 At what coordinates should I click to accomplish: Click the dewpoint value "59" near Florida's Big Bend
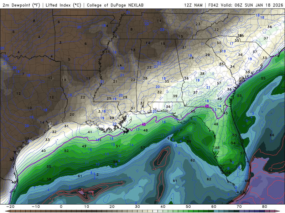click(x=189, y=141)
